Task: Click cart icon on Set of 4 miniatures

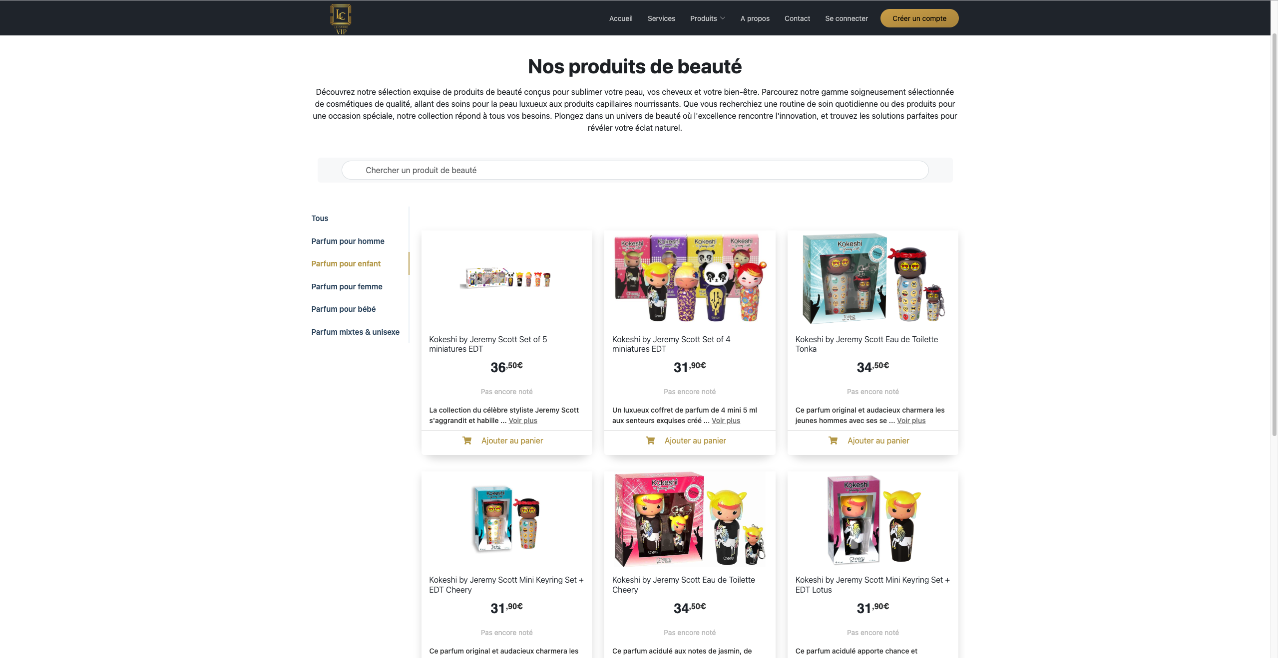Action: point(650,440)
